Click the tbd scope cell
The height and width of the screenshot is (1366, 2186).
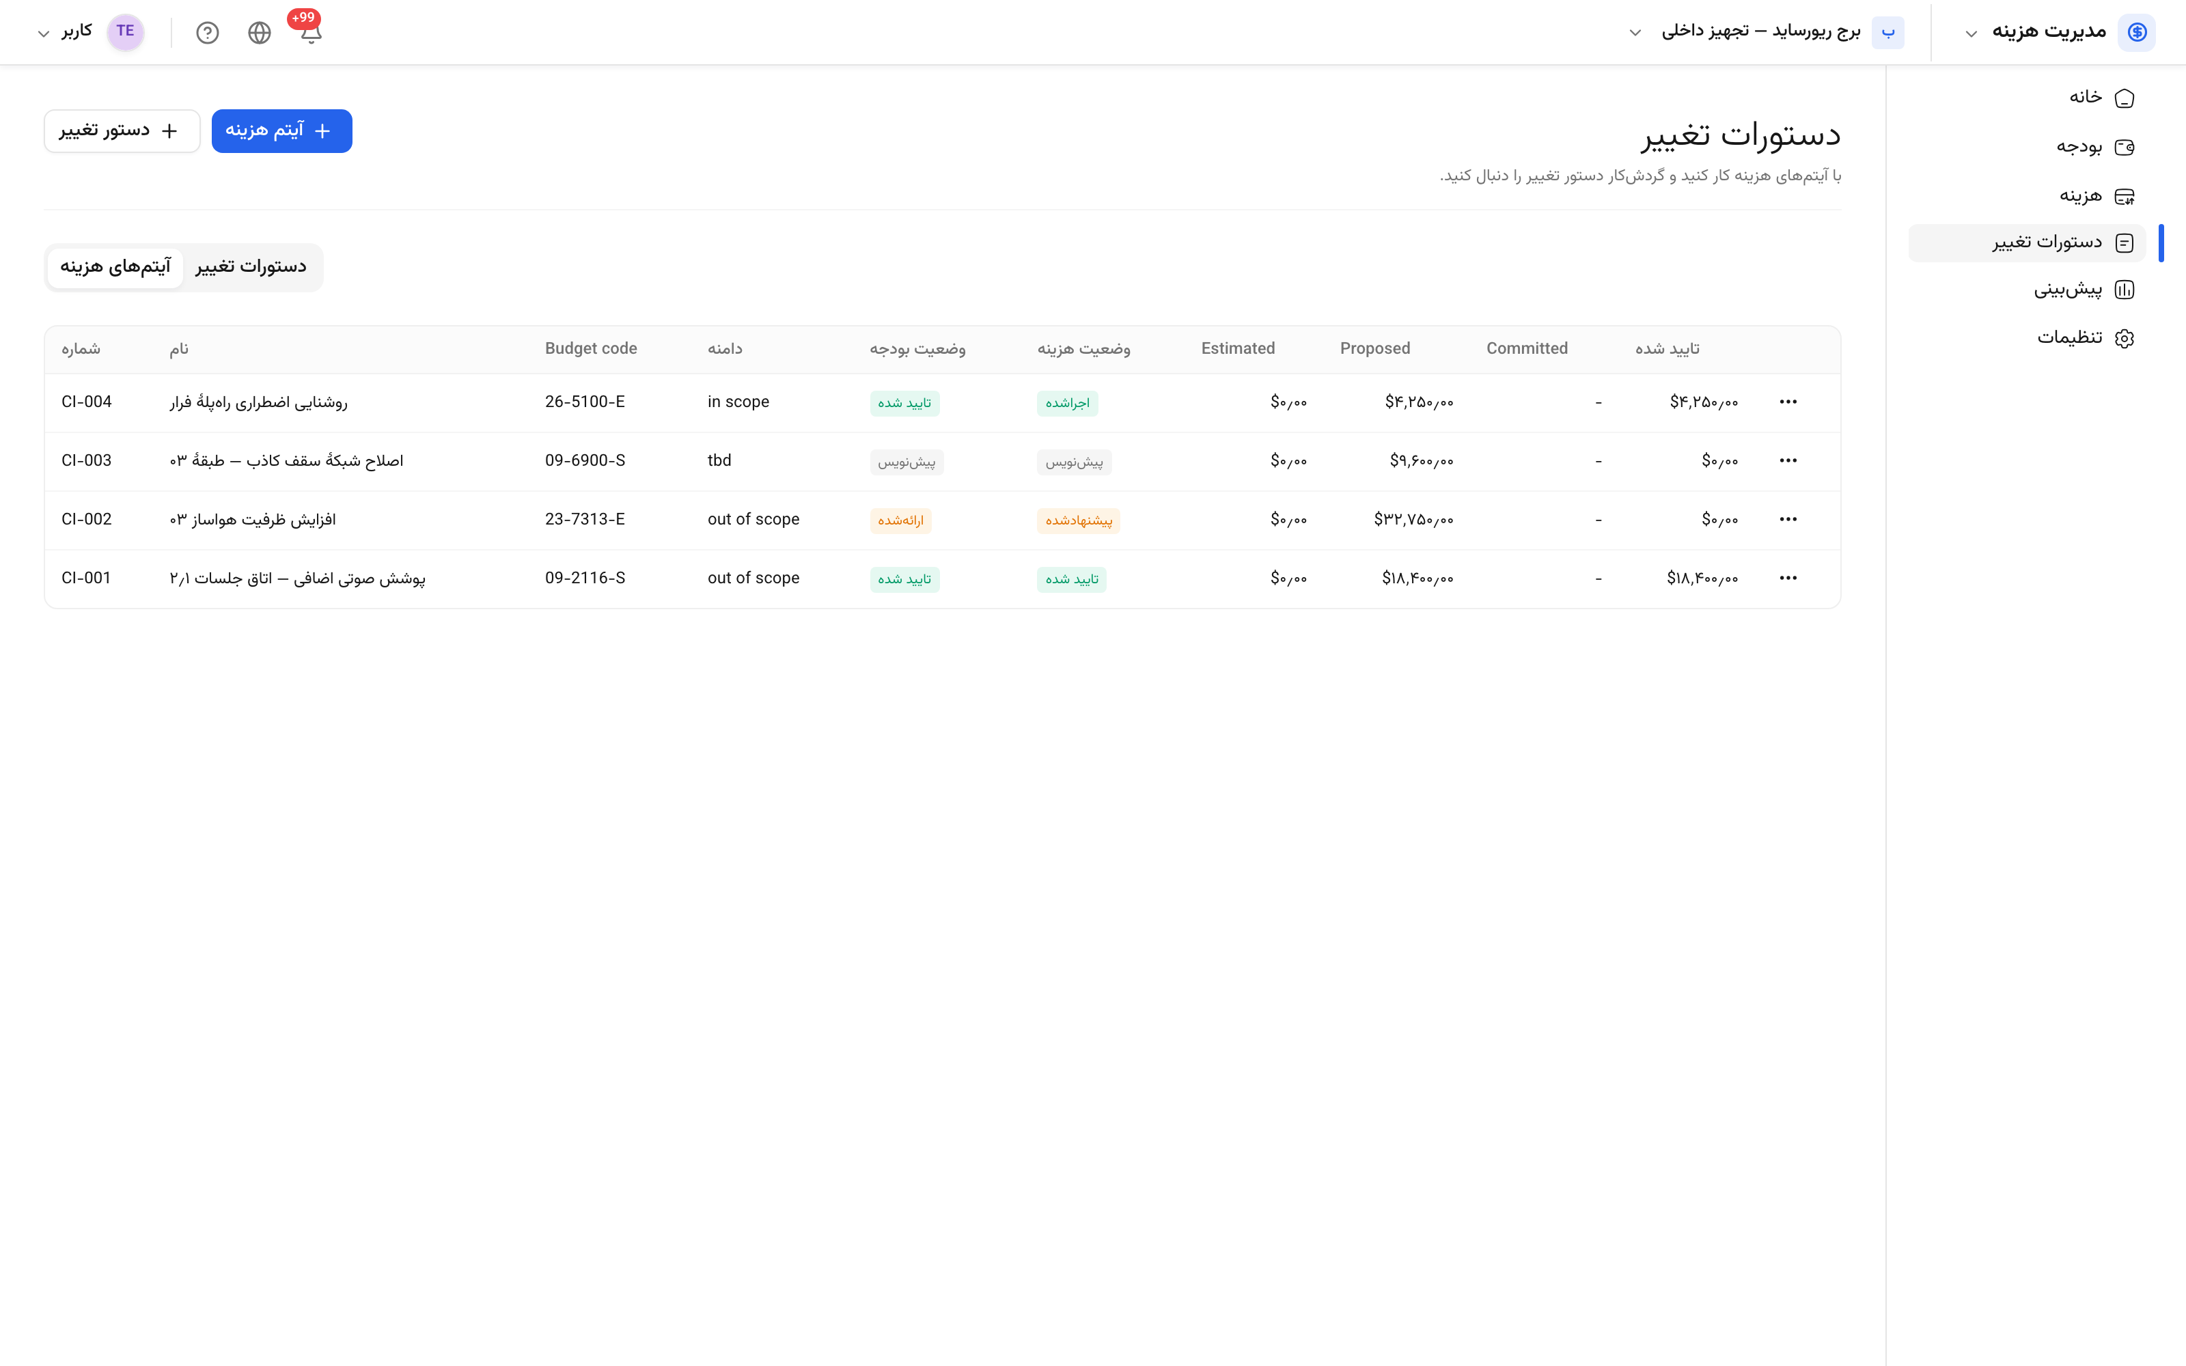(x=719, y=461)
